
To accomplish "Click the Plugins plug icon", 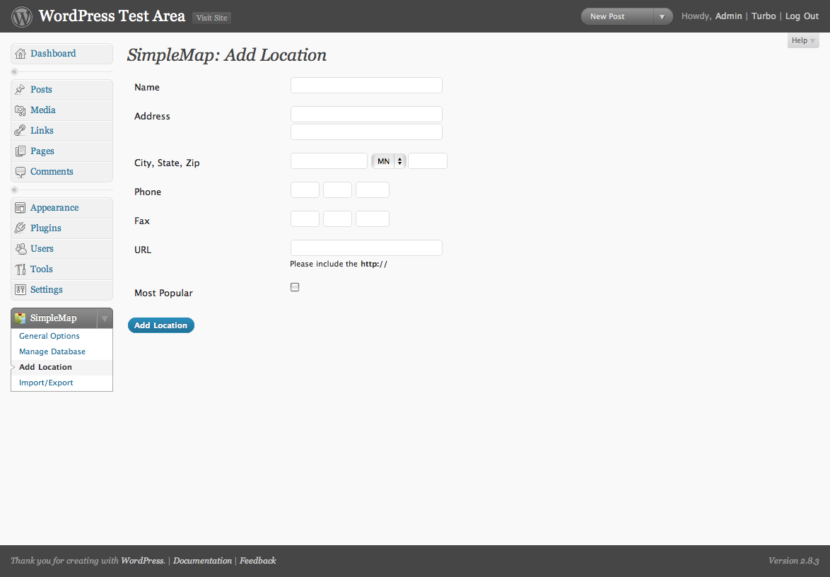I will [x=20, y=228].
